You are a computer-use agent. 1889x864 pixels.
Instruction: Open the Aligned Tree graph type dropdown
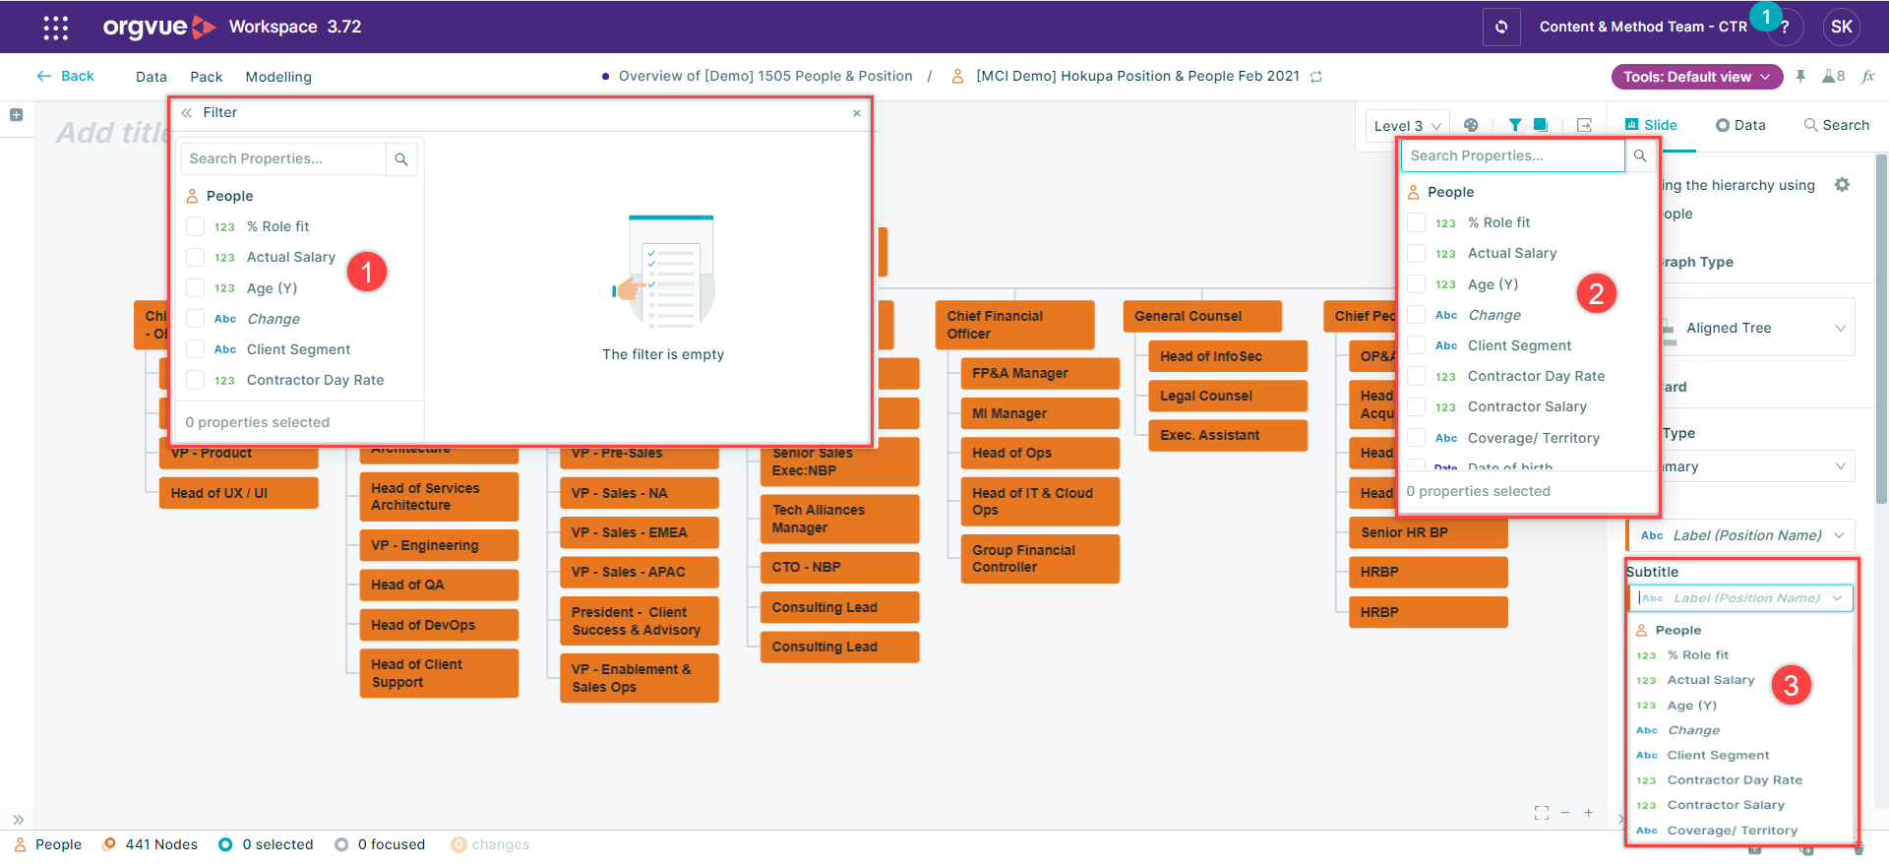click(1756, 328)
